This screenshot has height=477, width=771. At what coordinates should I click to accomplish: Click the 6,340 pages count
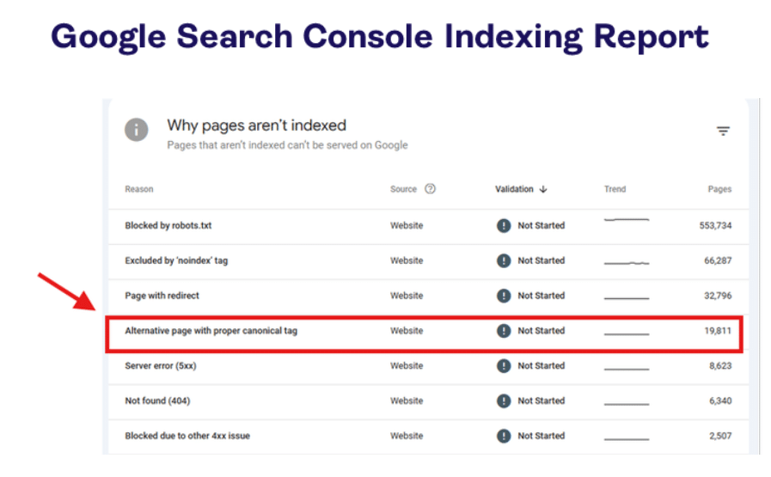point(720,401)
